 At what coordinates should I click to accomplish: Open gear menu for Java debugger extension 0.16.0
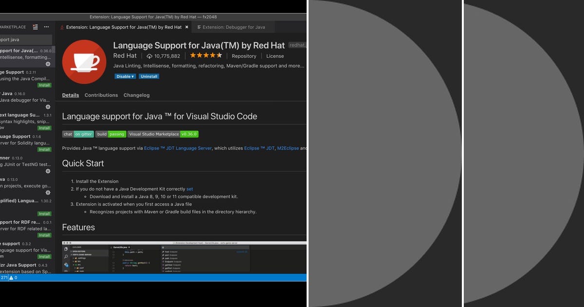[x=48, y=107]
